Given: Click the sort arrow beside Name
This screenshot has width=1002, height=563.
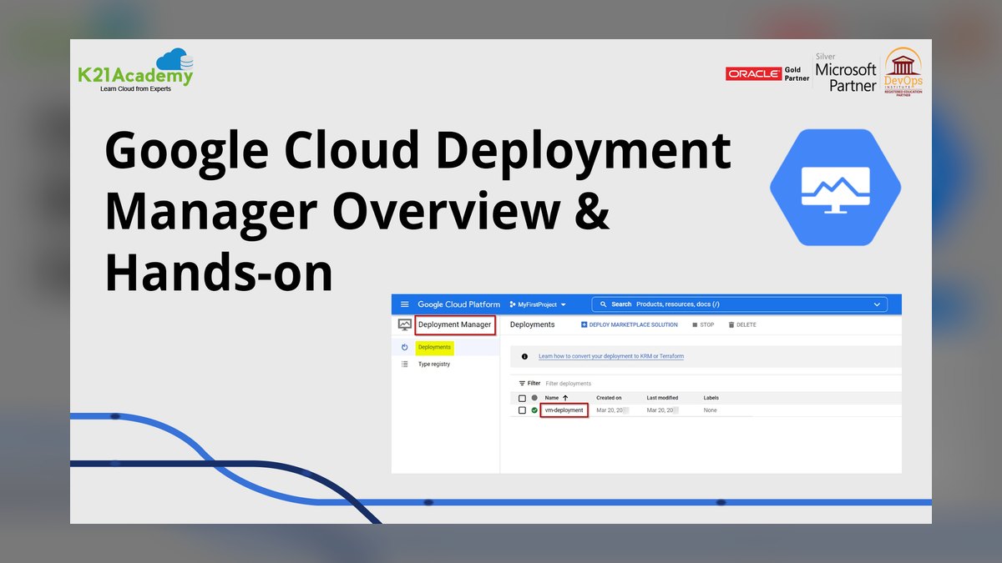Looking at the screenshot, I should (565, 398).
